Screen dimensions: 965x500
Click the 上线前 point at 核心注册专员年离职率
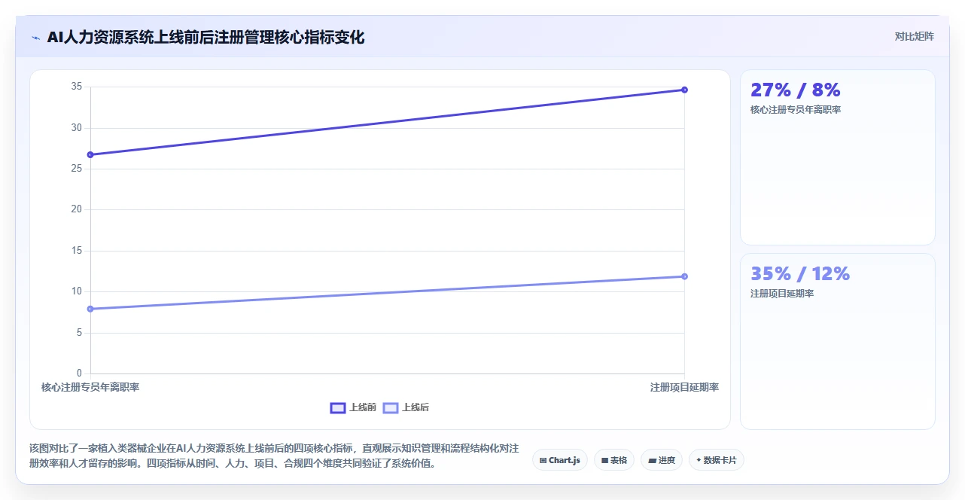coord(90,154)
